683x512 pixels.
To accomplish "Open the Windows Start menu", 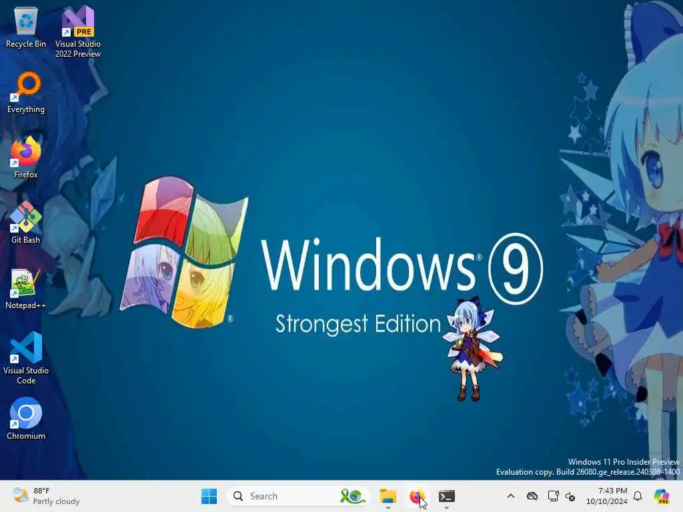I will click(209, 496).
